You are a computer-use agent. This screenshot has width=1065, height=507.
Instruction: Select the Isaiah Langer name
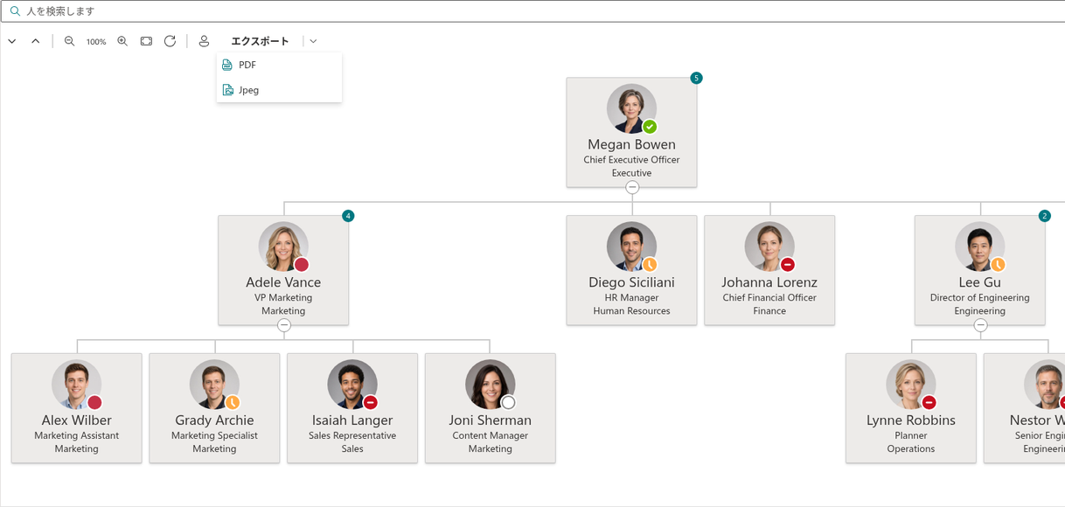352,420
